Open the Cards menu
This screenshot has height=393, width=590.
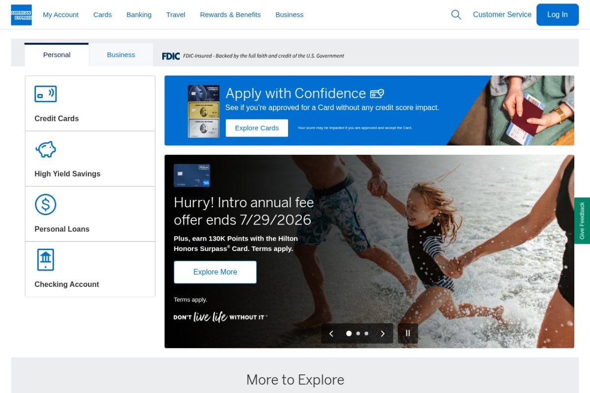103,15
